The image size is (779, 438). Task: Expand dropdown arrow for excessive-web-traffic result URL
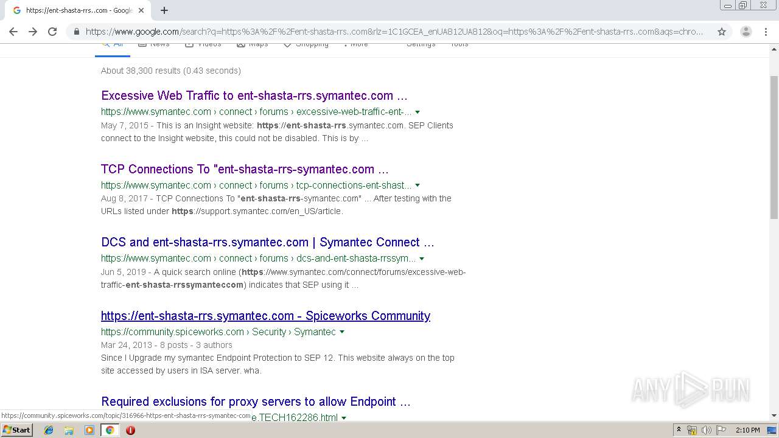point(417,112)
